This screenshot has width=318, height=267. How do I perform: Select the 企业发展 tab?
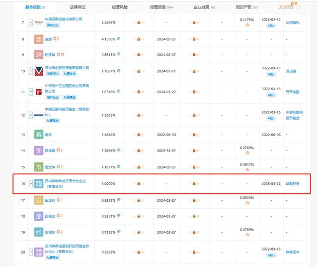click(x=204, y=7)
